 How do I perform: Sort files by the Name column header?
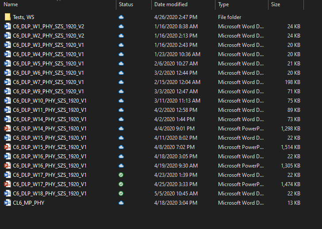point(11,4)
